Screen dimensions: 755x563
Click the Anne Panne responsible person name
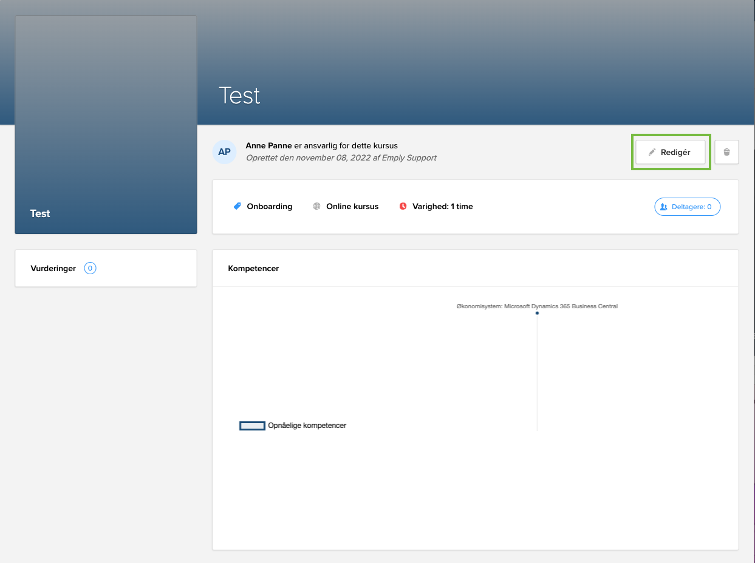point(269,146)
